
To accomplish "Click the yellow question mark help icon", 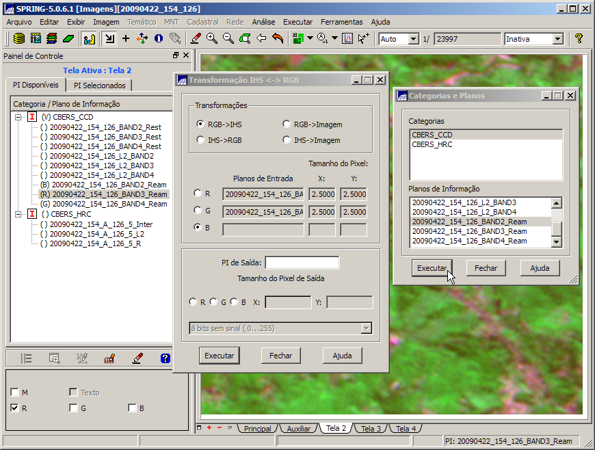I will [579, 39].
